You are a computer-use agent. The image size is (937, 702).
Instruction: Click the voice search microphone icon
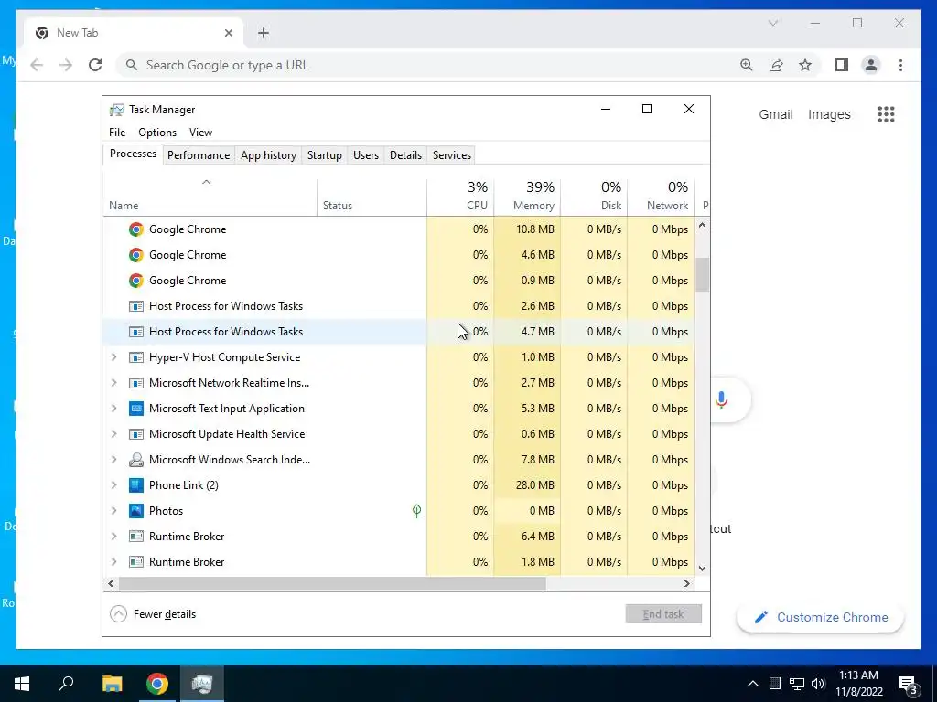click(x=721, y=399)
